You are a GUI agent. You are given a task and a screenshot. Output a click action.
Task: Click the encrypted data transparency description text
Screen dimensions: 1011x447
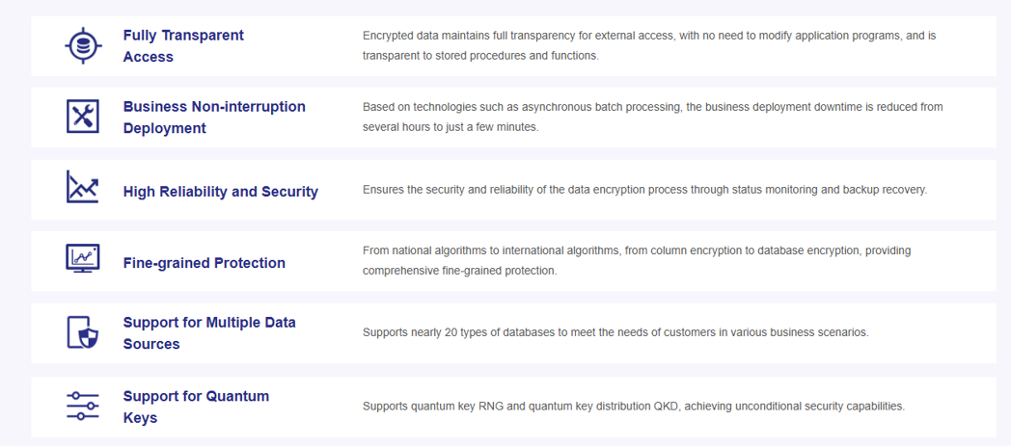pyautogui.click(x=648, y=36)
